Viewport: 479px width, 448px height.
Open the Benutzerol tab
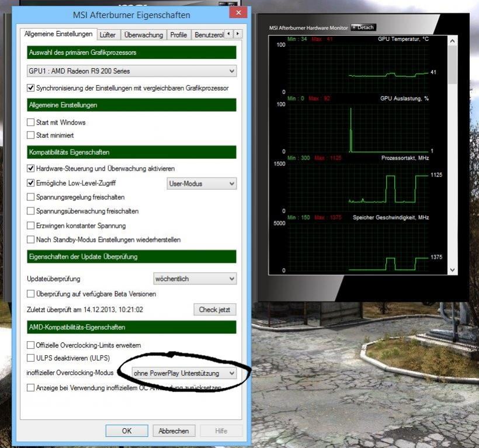click(x=209, y=35)
